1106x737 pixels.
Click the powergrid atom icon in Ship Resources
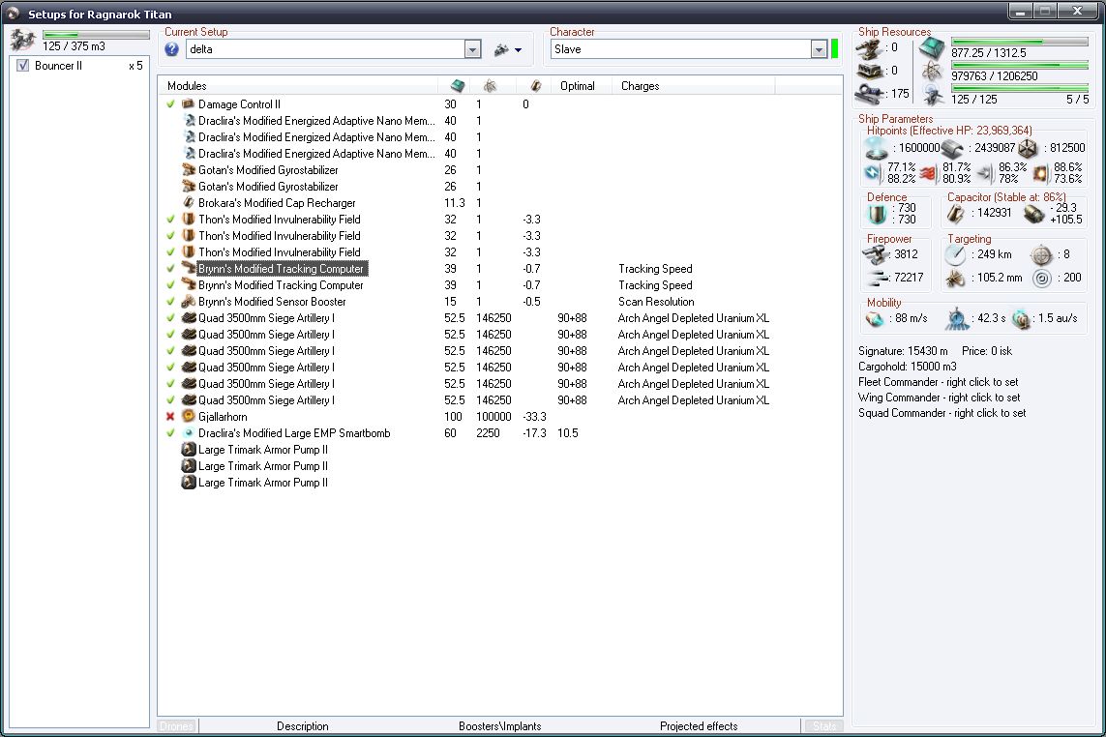(x=932, y=72)
